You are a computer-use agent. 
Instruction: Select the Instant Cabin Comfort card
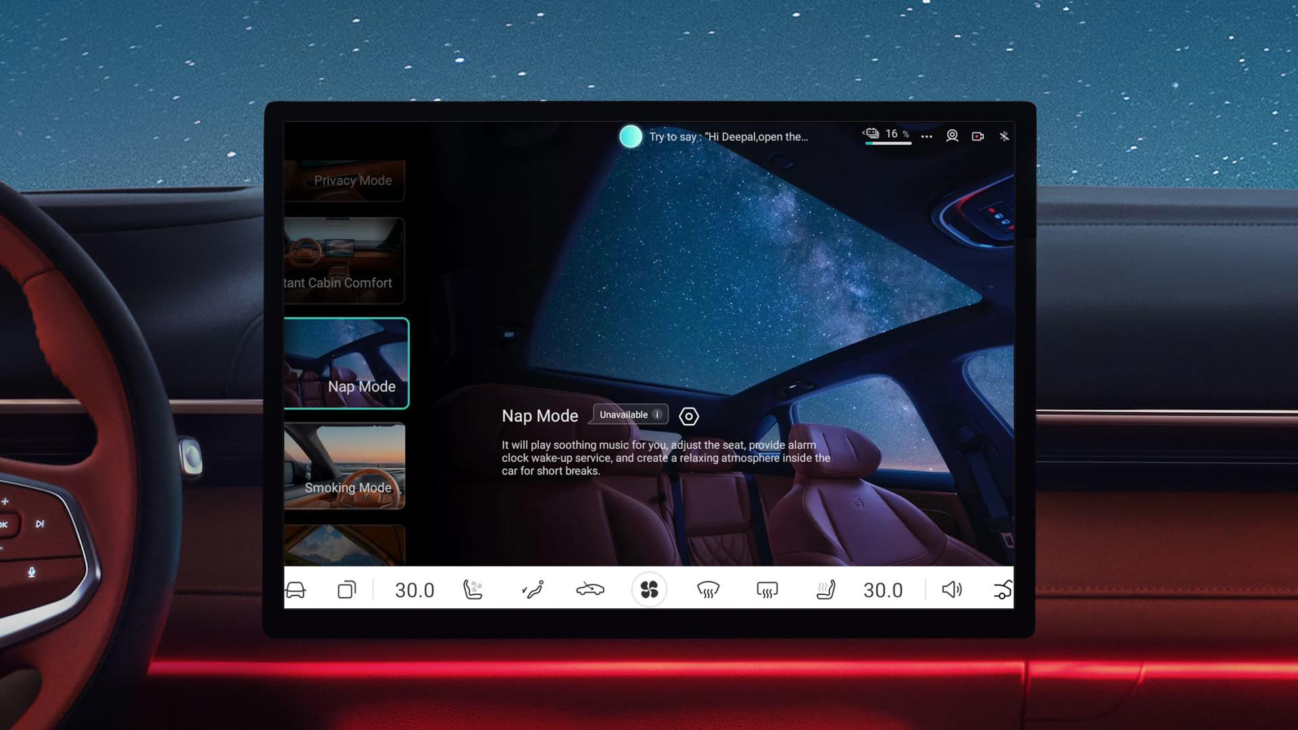click(x=345, y=261)
